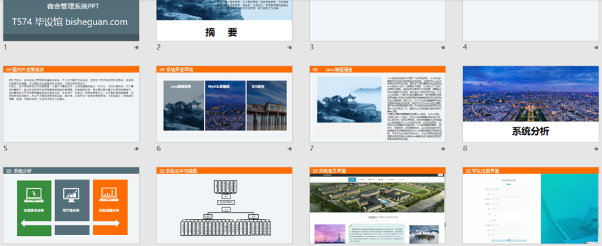Select the 摘要 abstract slide thumbnail

click(x=224, y=20)
